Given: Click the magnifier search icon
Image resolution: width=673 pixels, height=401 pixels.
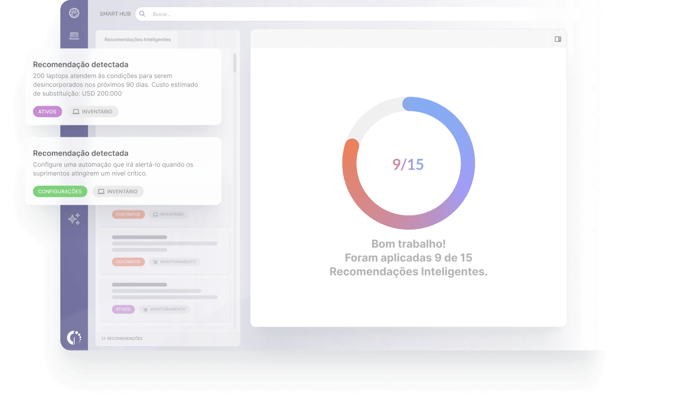Looking at the screenshot, I should (x=142, y=14).
